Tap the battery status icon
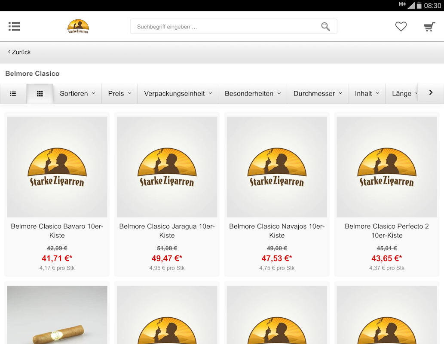The height and width of the screenshot is (344, 444). (419, 6)
